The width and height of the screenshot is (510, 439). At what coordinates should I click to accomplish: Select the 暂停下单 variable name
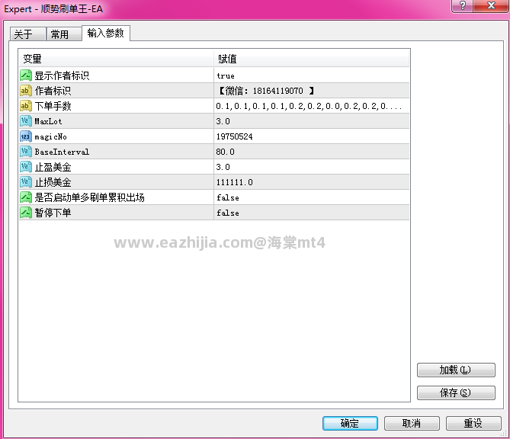(x=53, y=213)
